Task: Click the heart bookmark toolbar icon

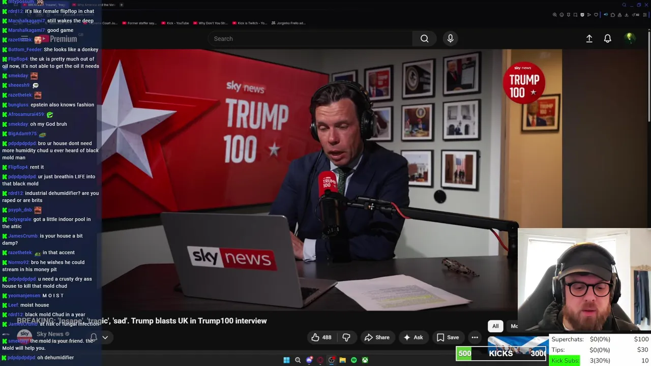Action: click(x=596, y=15)
